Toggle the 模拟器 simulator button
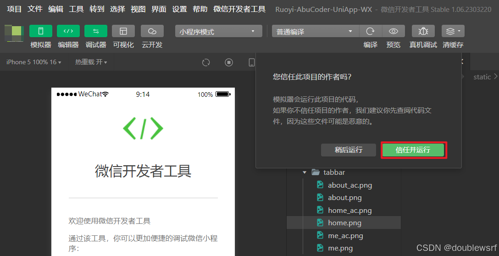Screen dimensions: 499x256 41,31
